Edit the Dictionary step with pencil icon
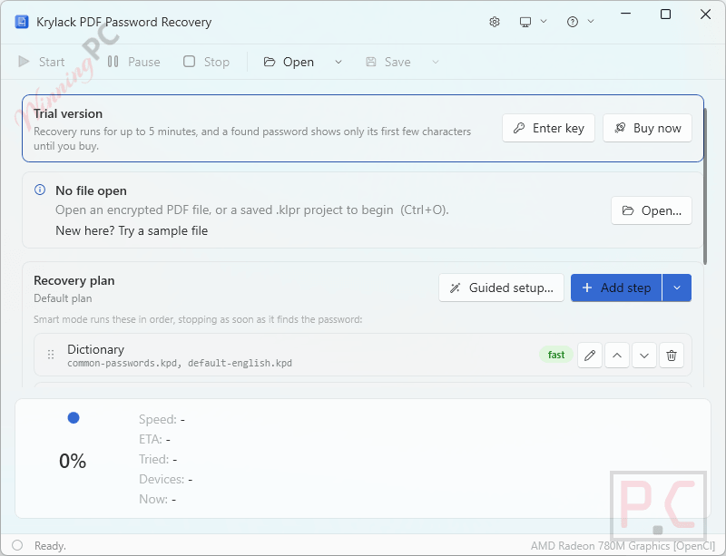The width and height of the screenshot is (726, 556). [590, 356]
